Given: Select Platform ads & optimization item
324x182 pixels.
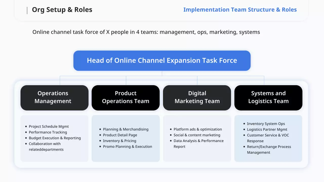Looking at the screenshot, I should 198,129.
